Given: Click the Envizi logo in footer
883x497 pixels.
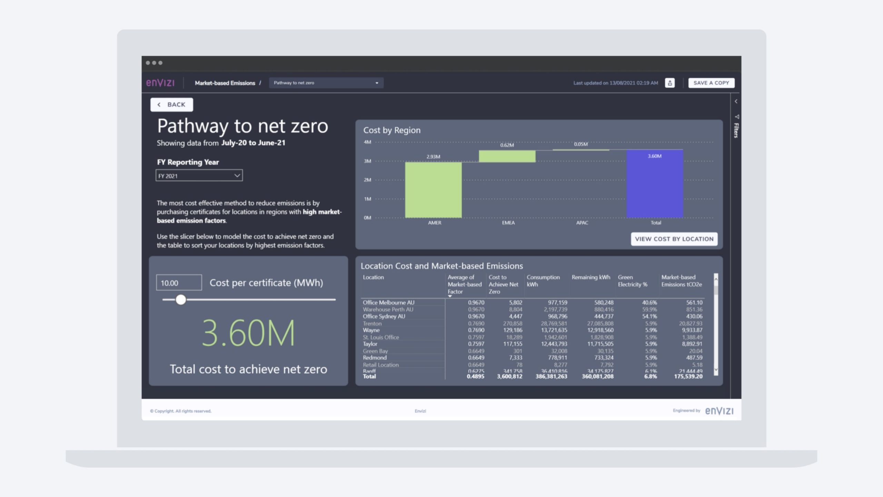Looking at the screenshot, I should (719, 411).
